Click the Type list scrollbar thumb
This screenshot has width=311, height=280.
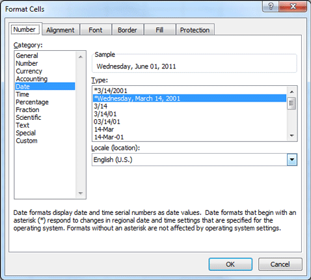[x=291, y=104]
